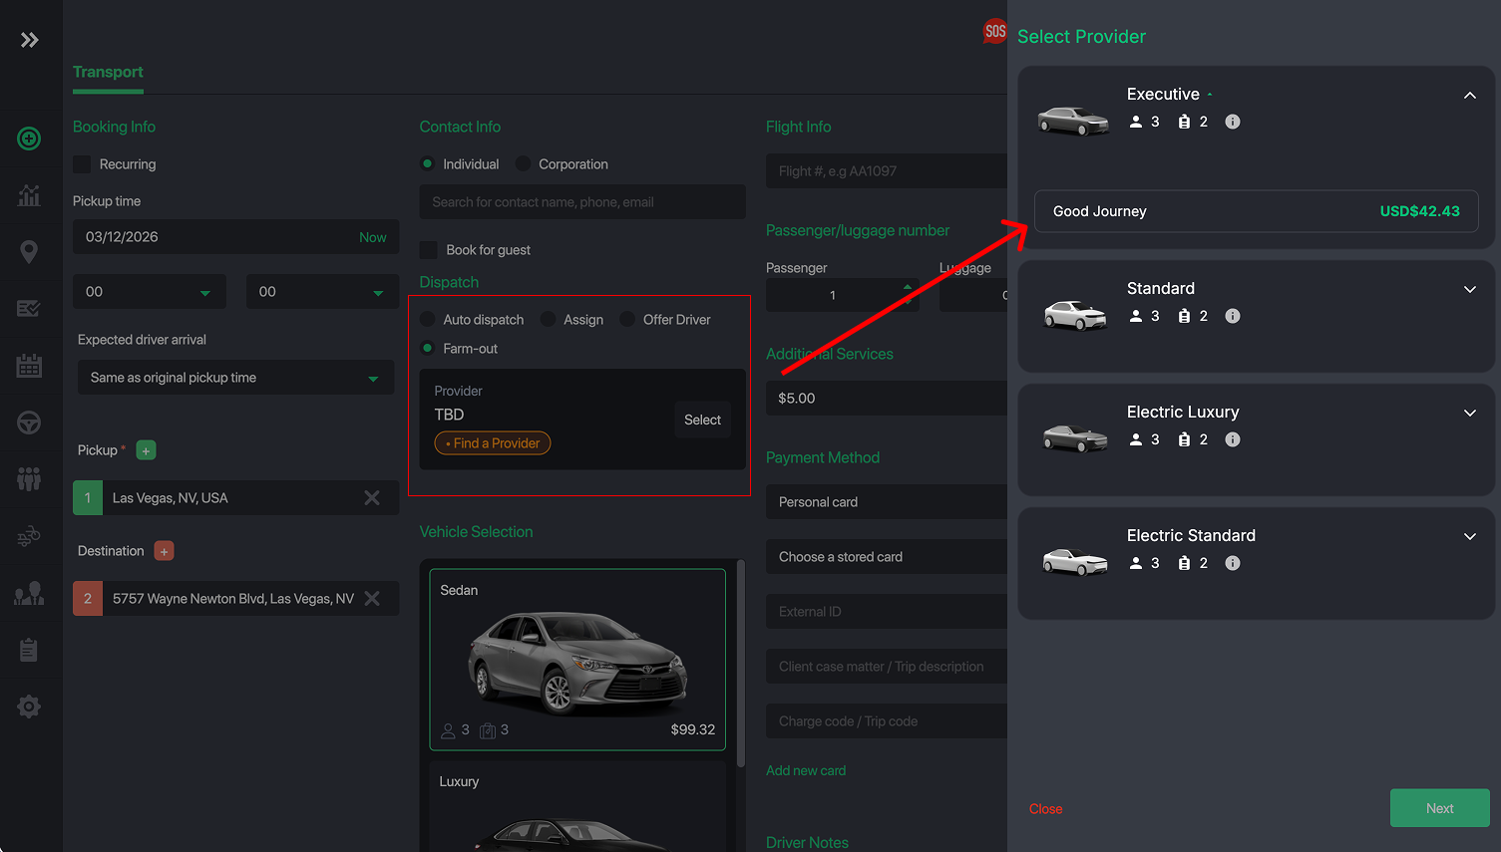Screen dimensions: 1501x852
Task: Choose the Farm-out dispatch option
Action: (x=428, y=349)
